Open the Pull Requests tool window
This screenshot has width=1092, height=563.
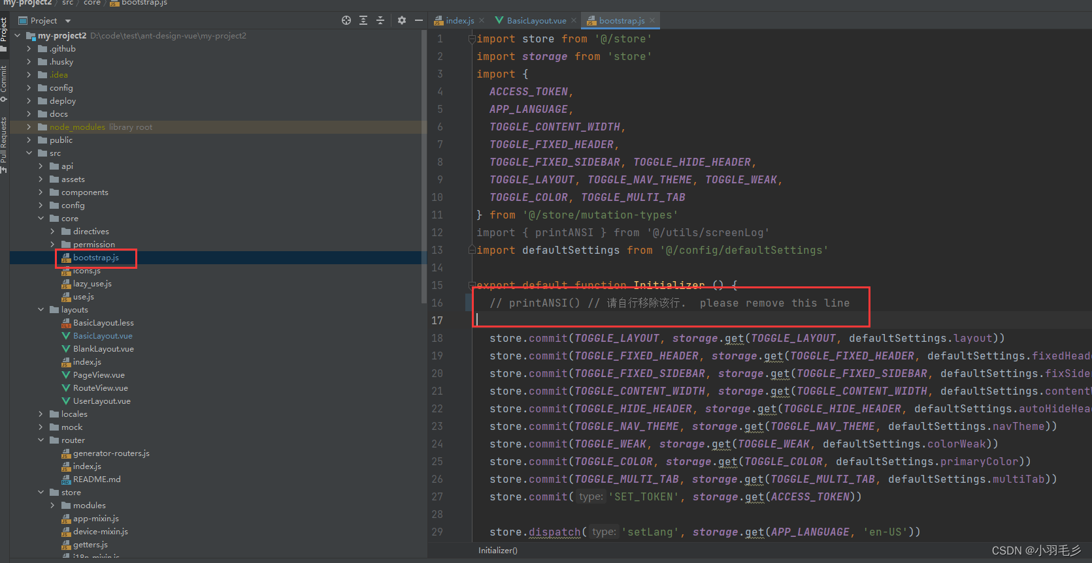click(4, 145)
